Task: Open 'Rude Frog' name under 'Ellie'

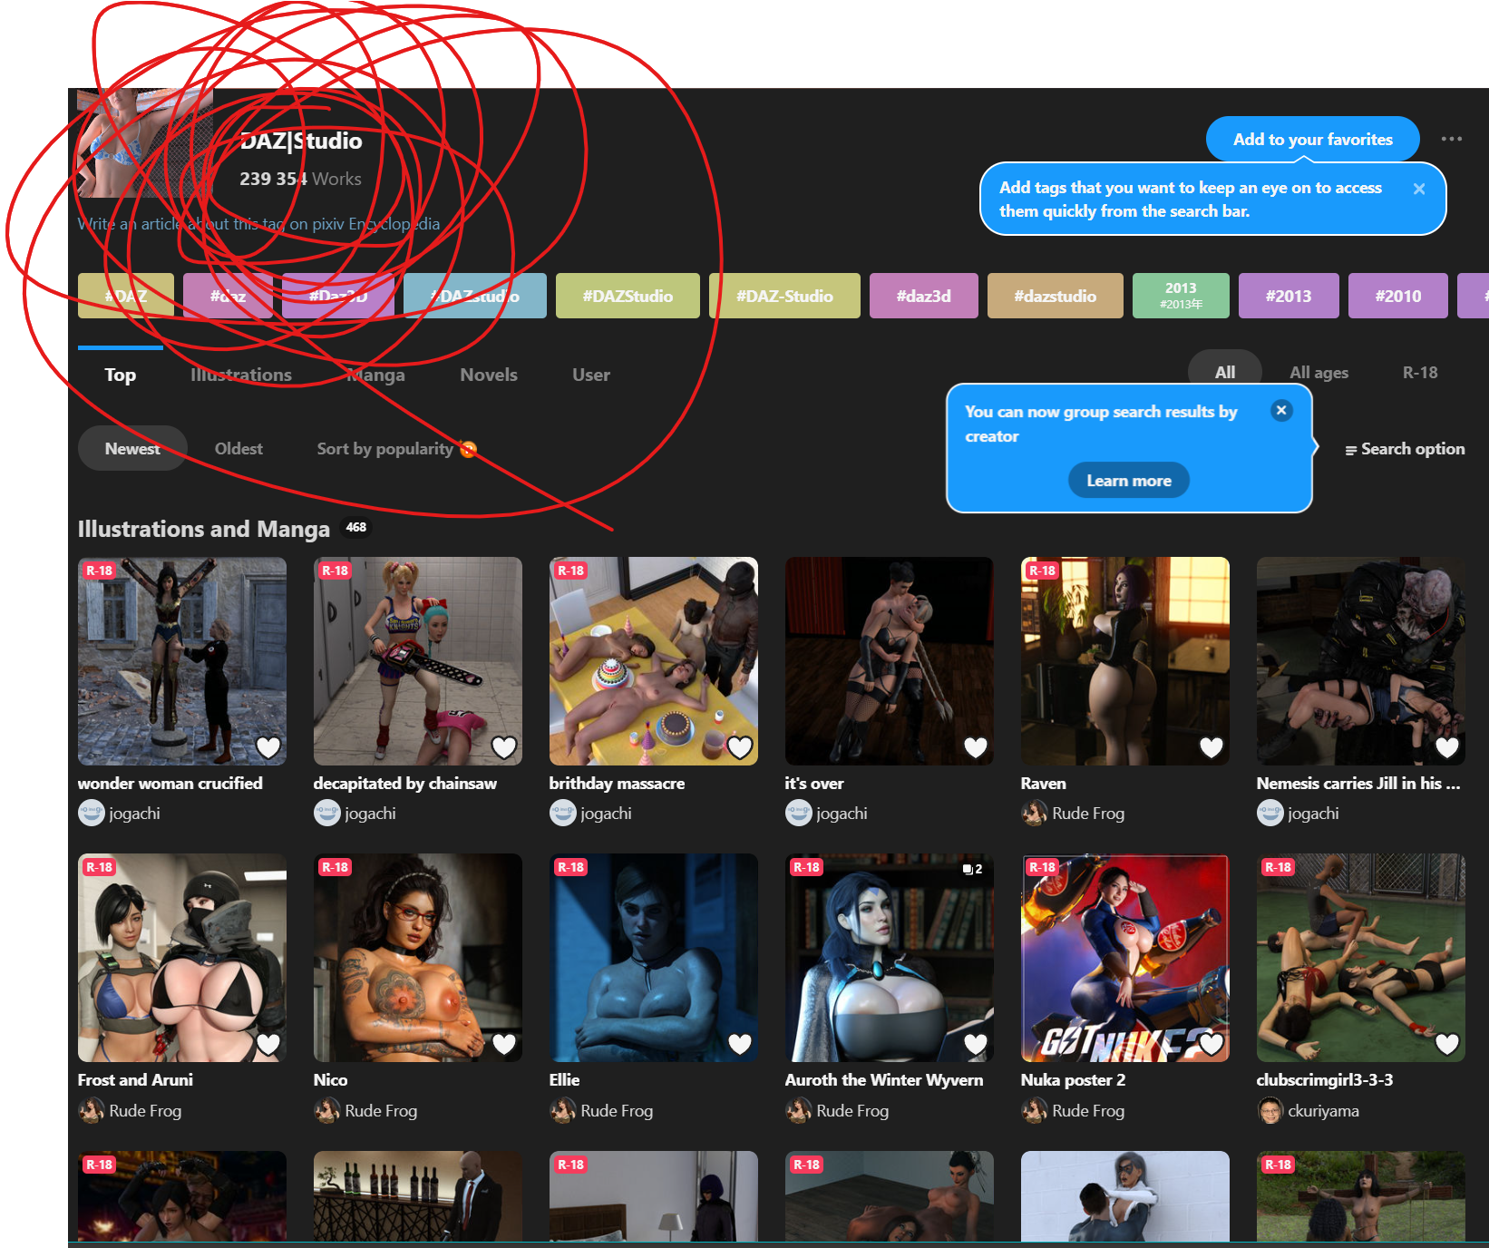Action: click(x=617, y=1110)
